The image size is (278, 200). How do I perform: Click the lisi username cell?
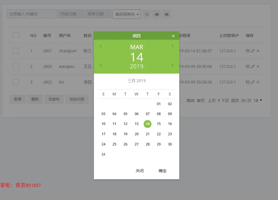(x=61, y=82)
